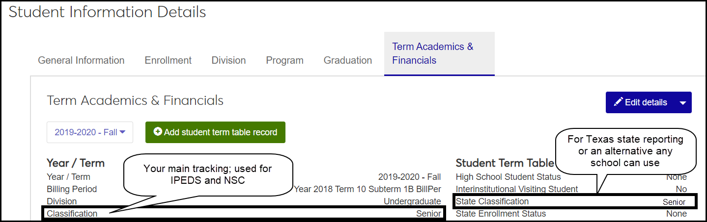
Task: Expand the arrow beside Edit details
Action: click(683, 102)
